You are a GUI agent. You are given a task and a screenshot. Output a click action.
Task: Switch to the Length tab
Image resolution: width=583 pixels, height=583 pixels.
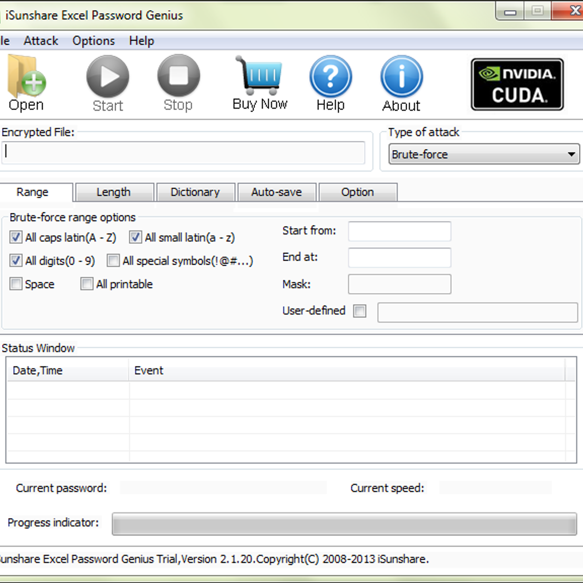(x=115, y=192)
